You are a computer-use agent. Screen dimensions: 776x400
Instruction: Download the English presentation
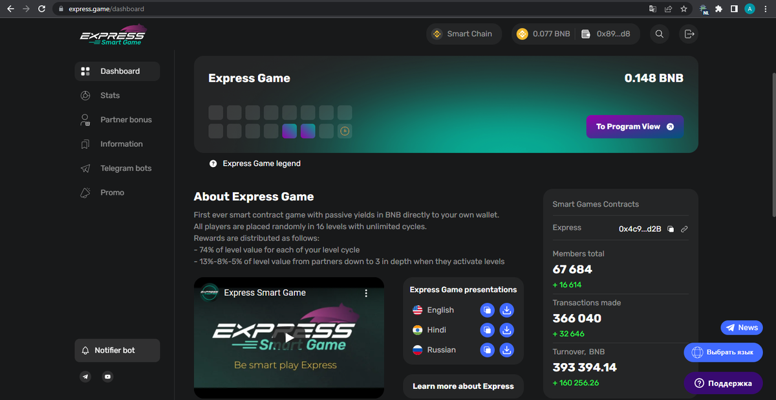click(x=507, y=310)
